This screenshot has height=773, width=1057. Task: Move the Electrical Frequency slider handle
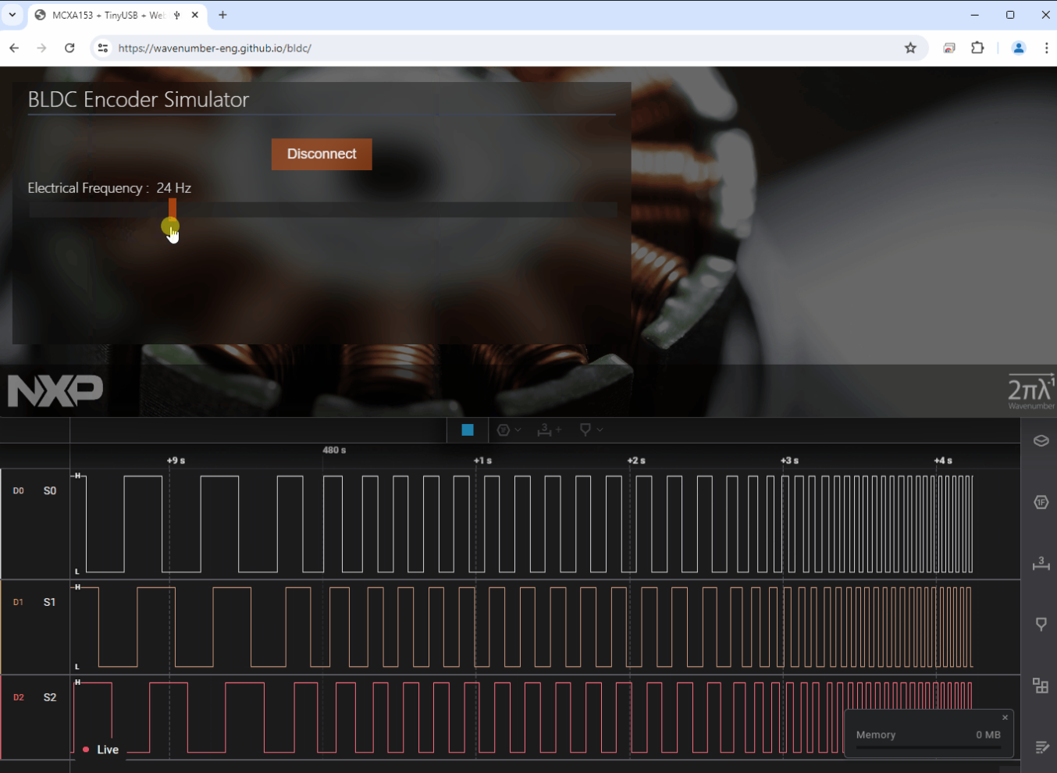(x=171, y=226)
